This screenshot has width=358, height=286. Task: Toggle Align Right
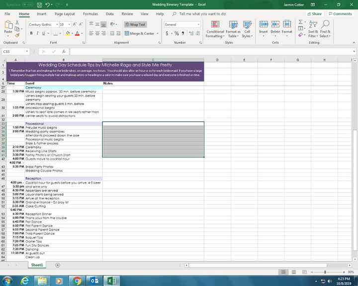[103, 33]
